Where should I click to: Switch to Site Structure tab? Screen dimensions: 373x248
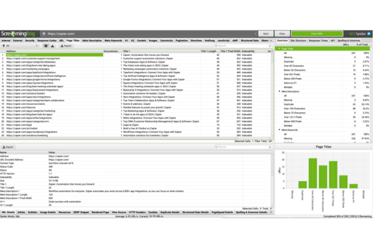(x=298, y=40)
